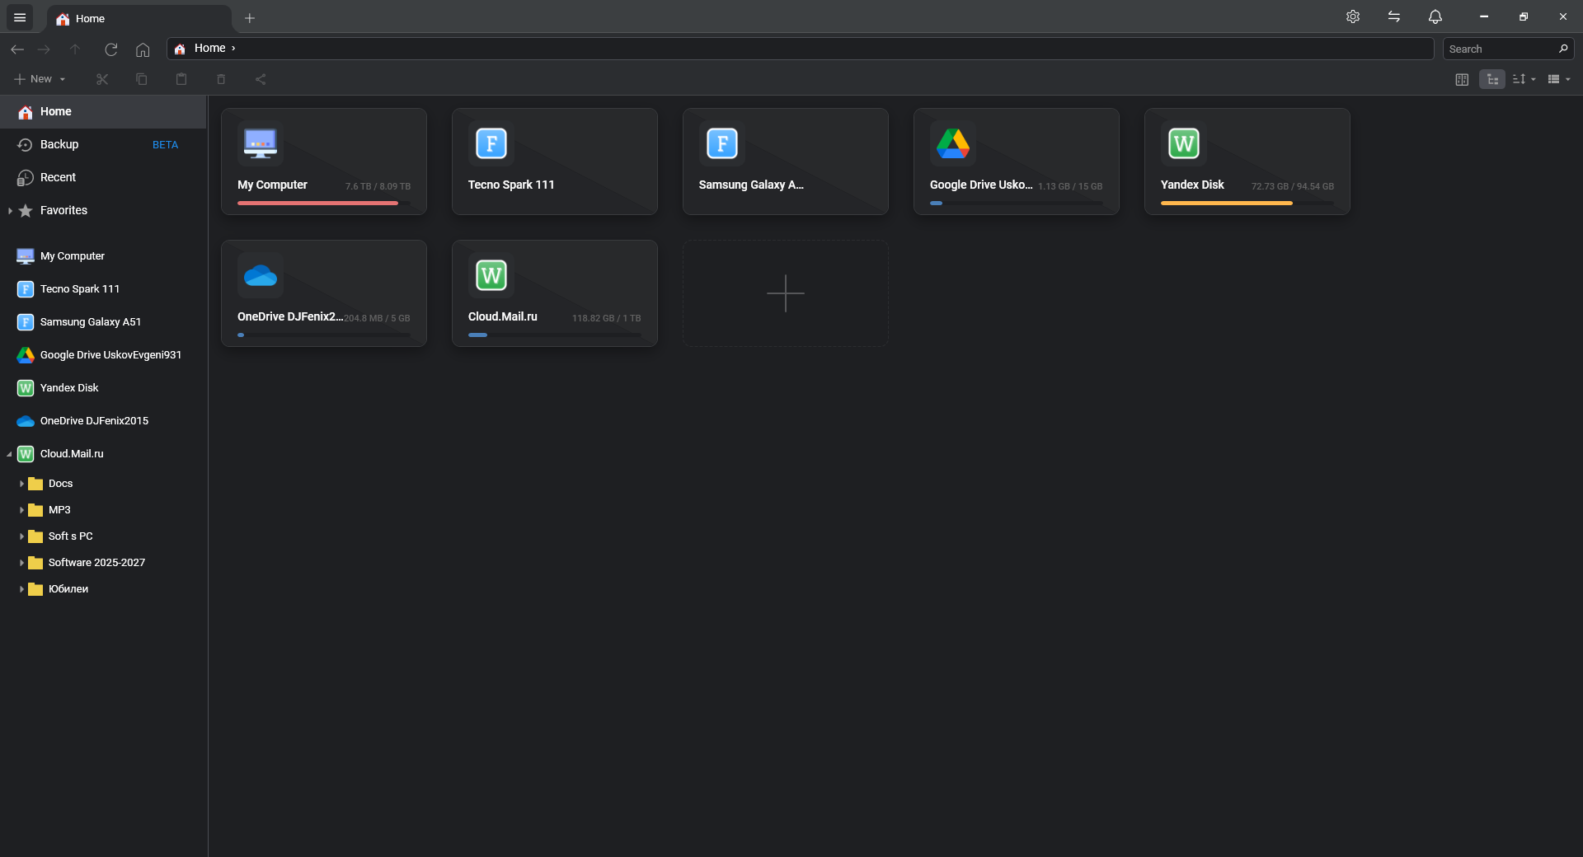Screen dimensions: 1583x857
Task: Click the copy icon in toolbar
Action: pyautogui.click(x=142, y=79)
